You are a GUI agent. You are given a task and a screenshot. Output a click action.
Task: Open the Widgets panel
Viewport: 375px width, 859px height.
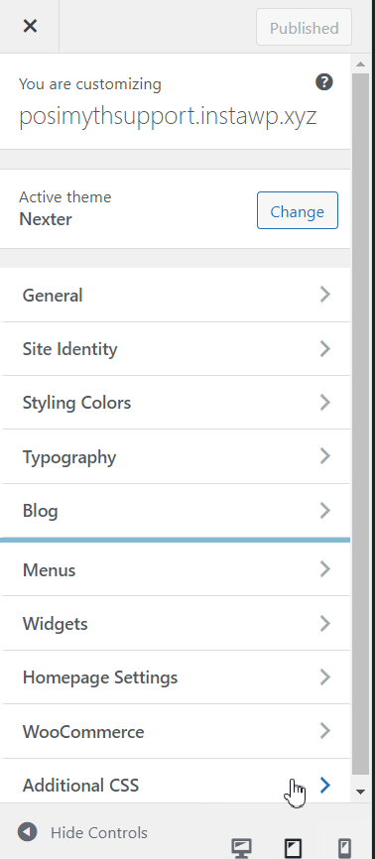[175, 624]
